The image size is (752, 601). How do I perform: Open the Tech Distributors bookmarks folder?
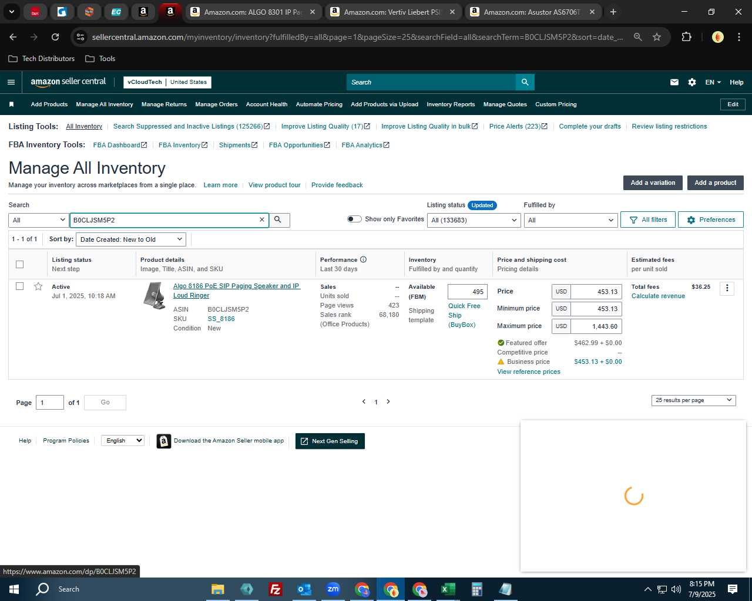tap(42, 59)
